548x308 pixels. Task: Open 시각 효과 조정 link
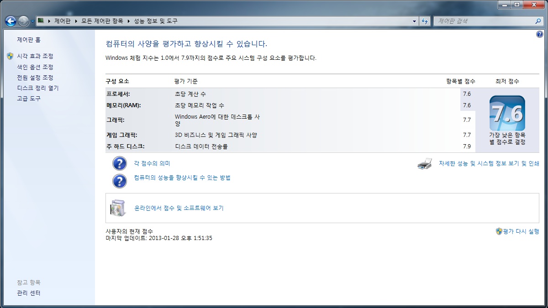[x=35, y=56]
